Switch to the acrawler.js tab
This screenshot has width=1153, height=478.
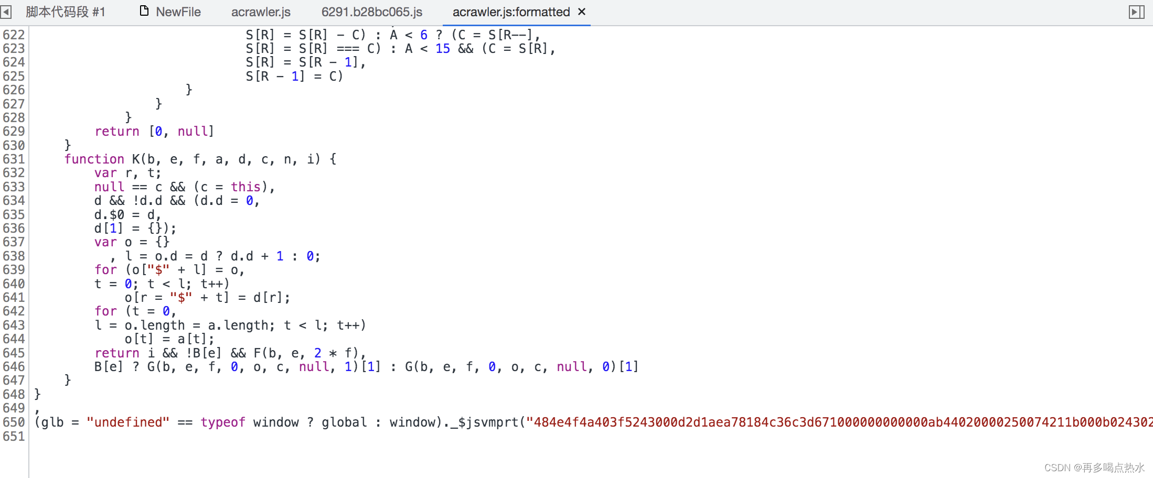point(261,12)
